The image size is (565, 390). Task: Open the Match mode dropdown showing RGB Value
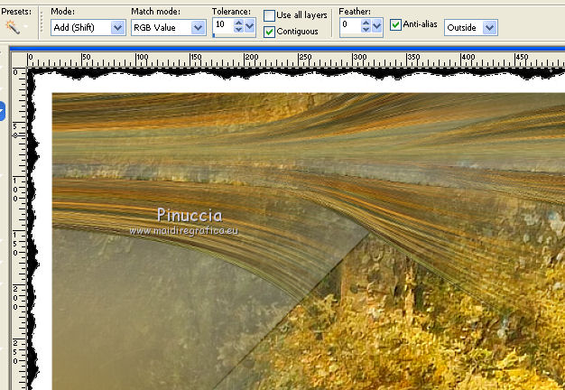169,28
